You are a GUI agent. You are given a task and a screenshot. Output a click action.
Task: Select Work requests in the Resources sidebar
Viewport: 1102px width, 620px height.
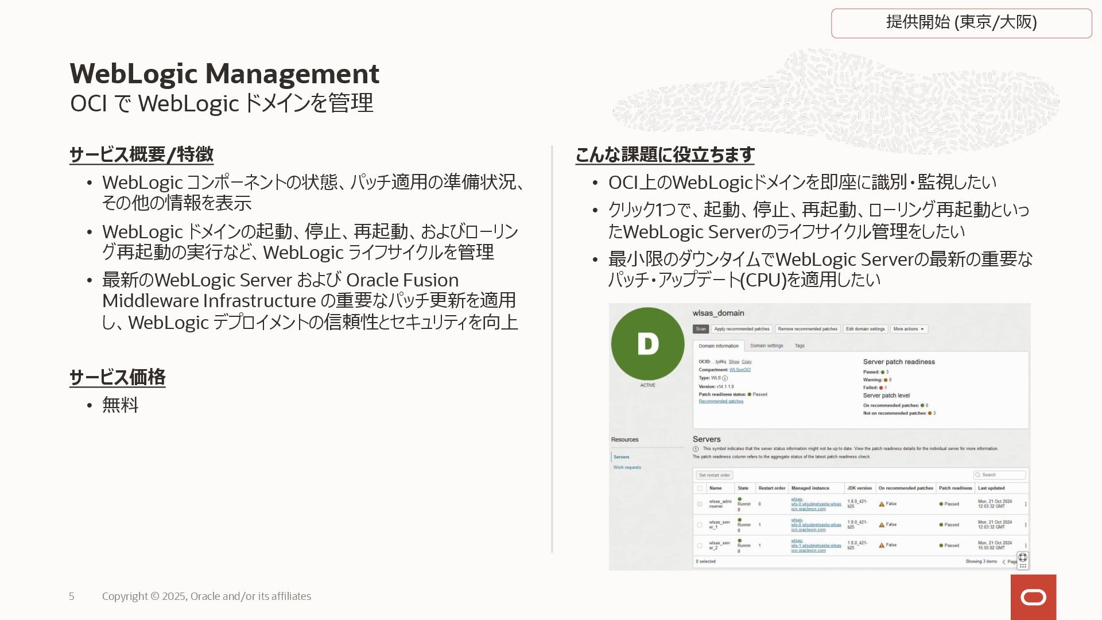pyautogui.click(x=627, y=467)
